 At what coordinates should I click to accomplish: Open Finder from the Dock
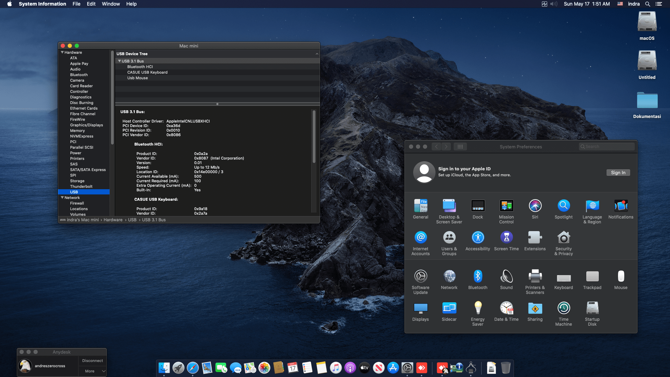164,368
